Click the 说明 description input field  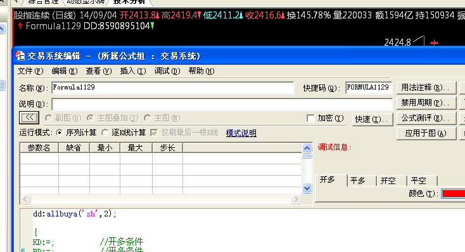pos(222,104)
